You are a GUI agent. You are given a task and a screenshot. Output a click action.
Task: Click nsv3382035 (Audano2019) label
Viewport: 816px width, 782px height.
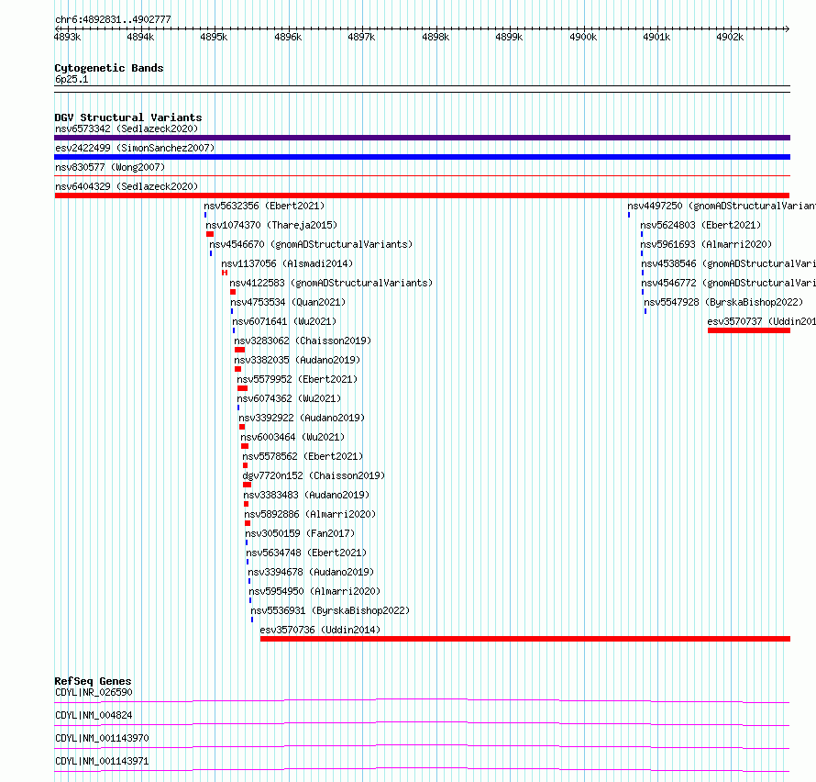[x=297, y=360]
